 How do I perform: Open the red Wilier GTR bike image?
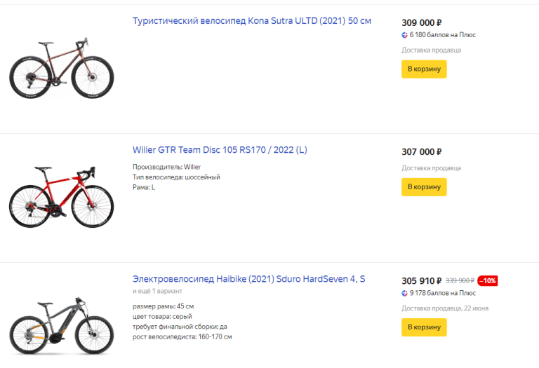click(62, 196)
